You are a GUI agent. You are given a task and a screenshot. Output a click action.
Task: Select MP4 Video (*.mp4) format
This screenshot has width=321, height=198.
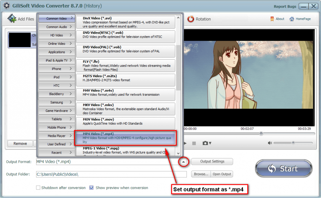[126, 138]
